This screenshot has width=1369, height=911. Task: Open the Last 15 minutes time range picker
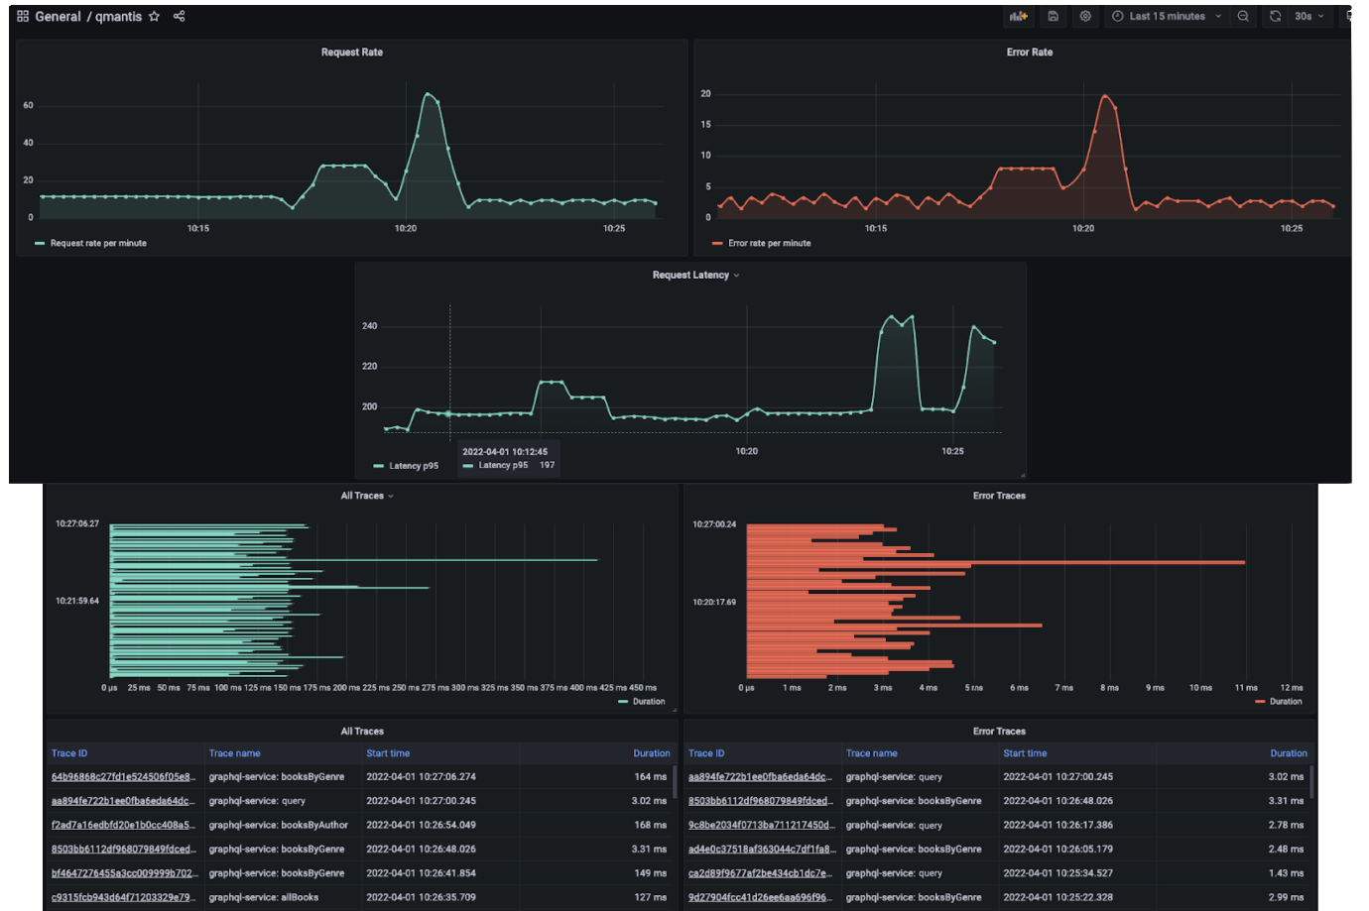[1168, 16]
